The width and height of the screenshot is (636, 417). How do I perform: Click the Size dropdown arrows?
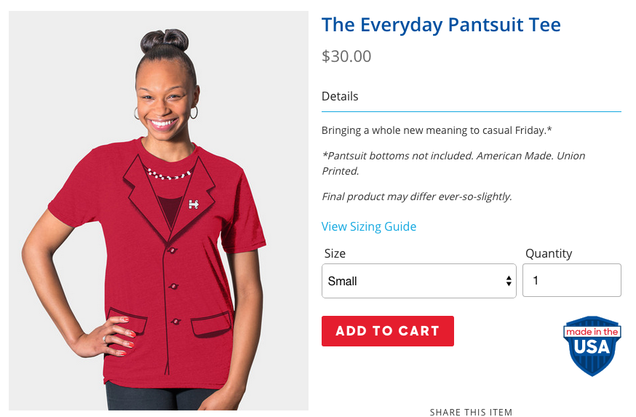508,281
